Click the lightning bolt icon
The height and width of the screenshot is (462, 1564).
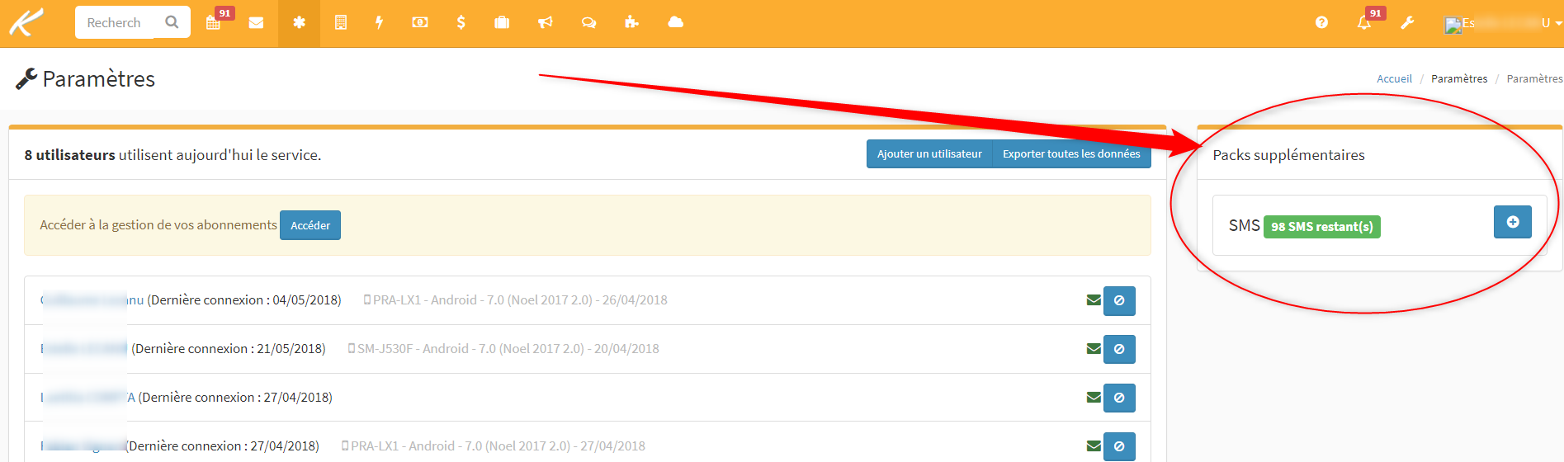click(379, 23)
